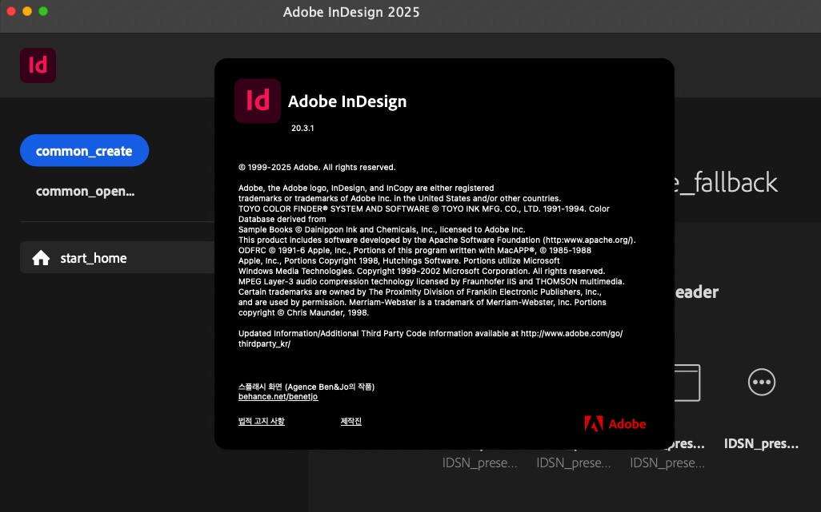Close the window with the red button
Screen dimensions: 821x512
click(11, 11)
